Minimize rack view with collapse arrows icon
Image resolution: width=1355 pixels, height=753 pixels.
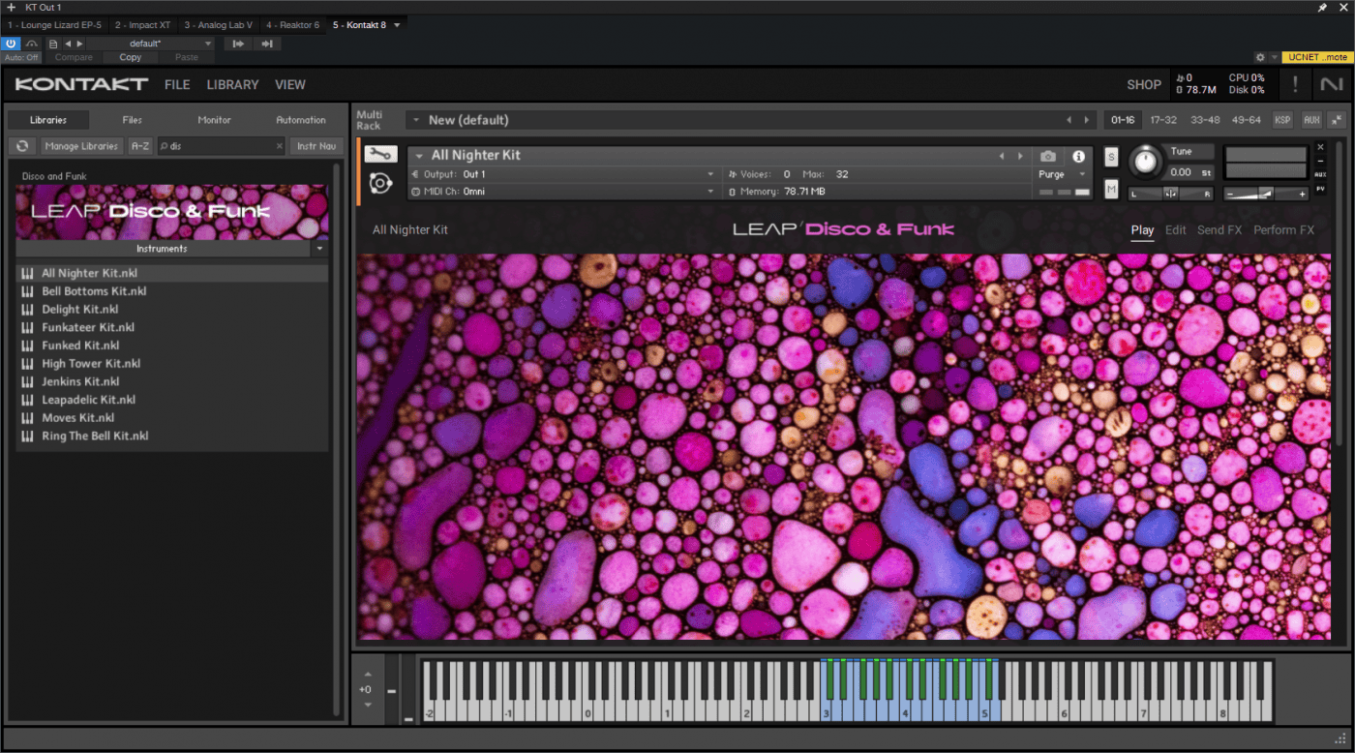[1337, 120]
